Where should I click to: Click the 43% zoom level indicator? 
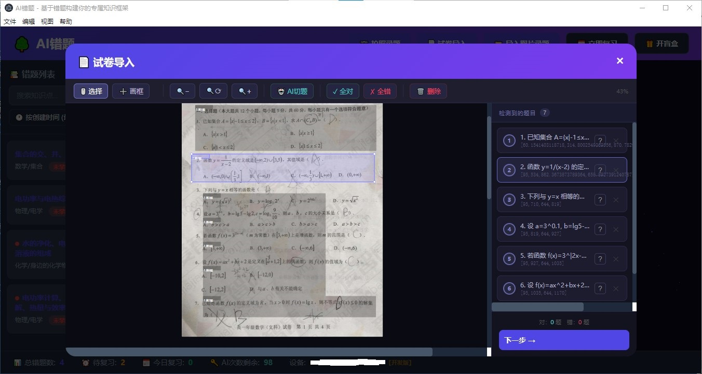[622, 91]
